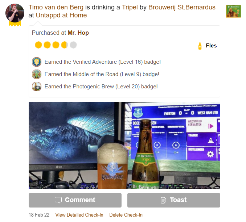Open the Mr. Hop purchase location link
The height and width of the screenshot is (222, 246).
point(78,33)
